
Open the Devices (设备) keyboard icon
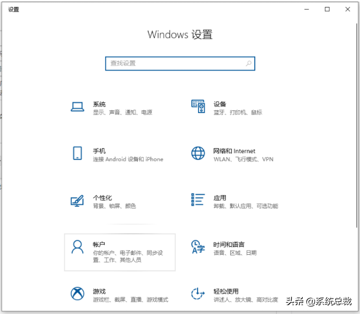[198, 107]
